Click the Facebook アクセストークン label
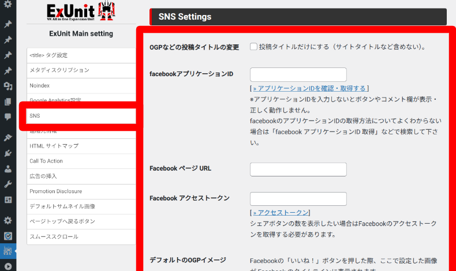 click(189, 198)
